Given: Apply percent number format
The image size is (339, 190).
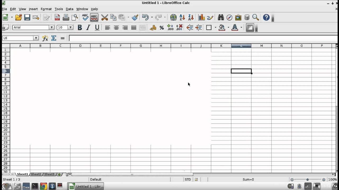Looking at the screenshot, I should point(162,27).
